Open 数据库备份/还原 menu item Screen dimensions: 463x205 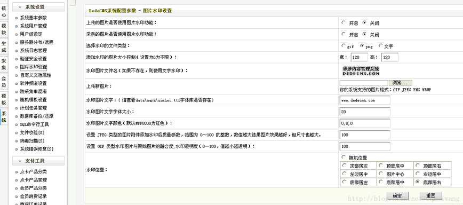[37, 116]
